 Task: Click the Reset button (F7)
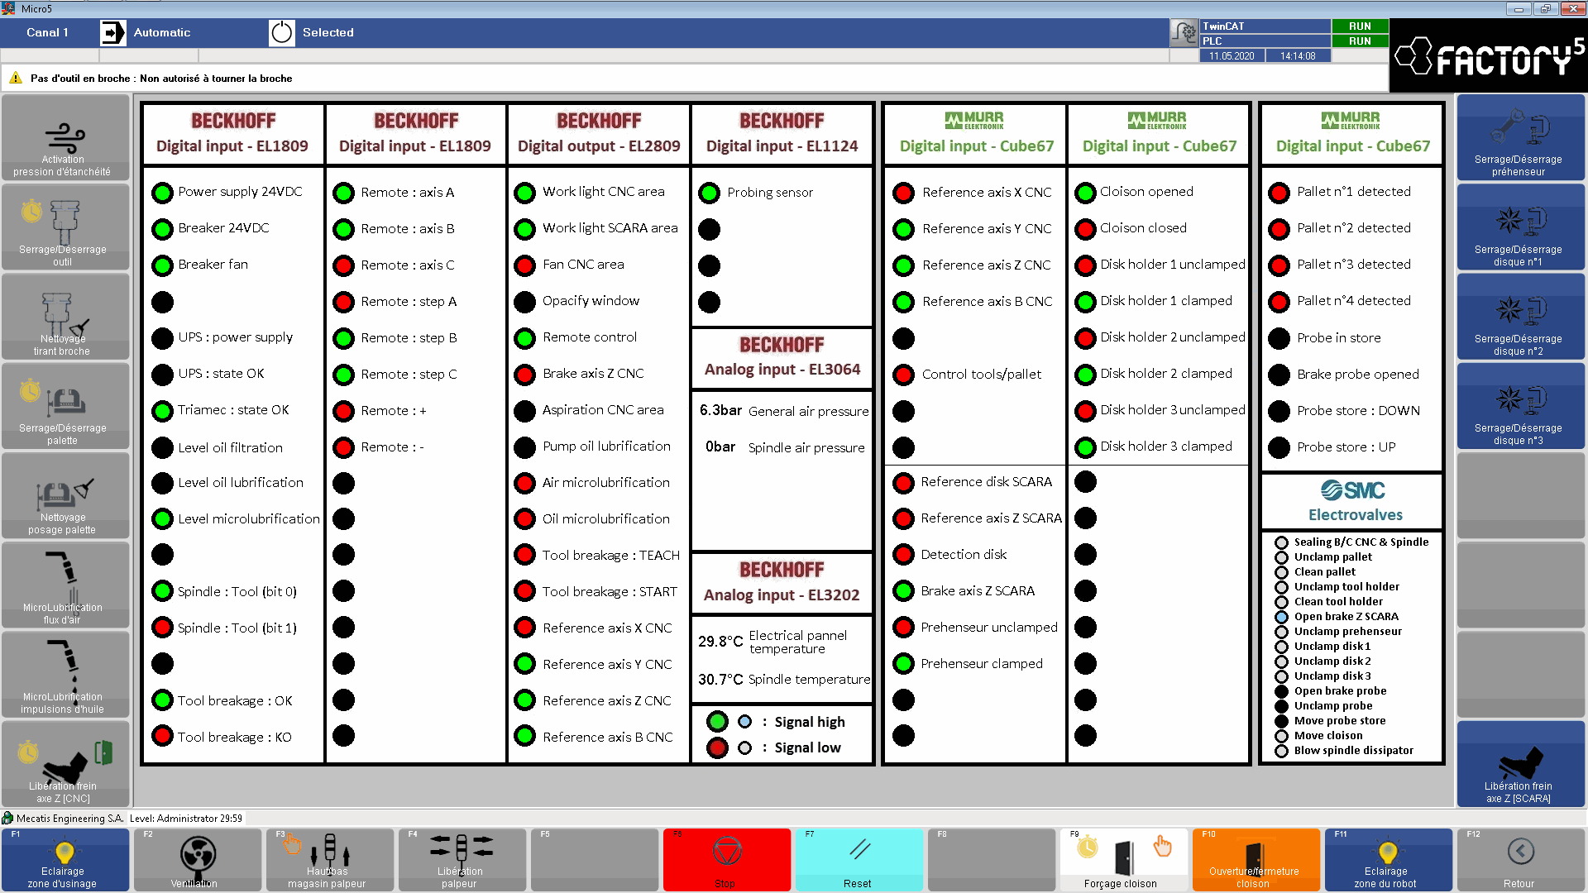tap(859, 860)
